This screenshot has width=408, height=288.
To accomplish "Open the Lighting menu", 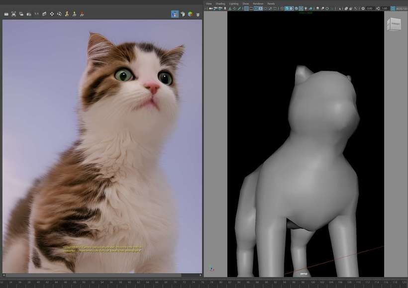I will coord(233,3).
